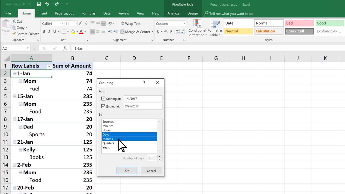
Task: Collapse the 15-Jan row group
Action: (x=14, y=96)
